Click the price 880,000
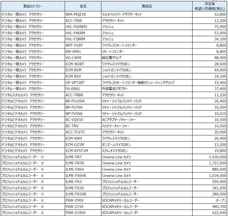The width and height of the screenshot is (228, 216). 219,169
